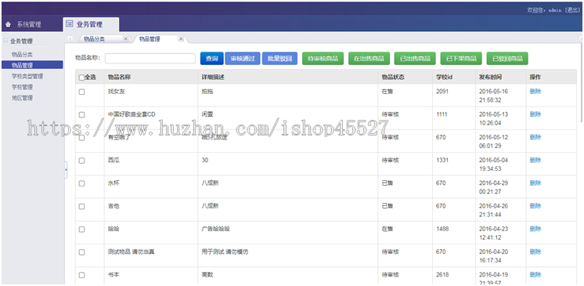Click the 批量驳回 button
584x286 pixels.
tap(279, 59)
